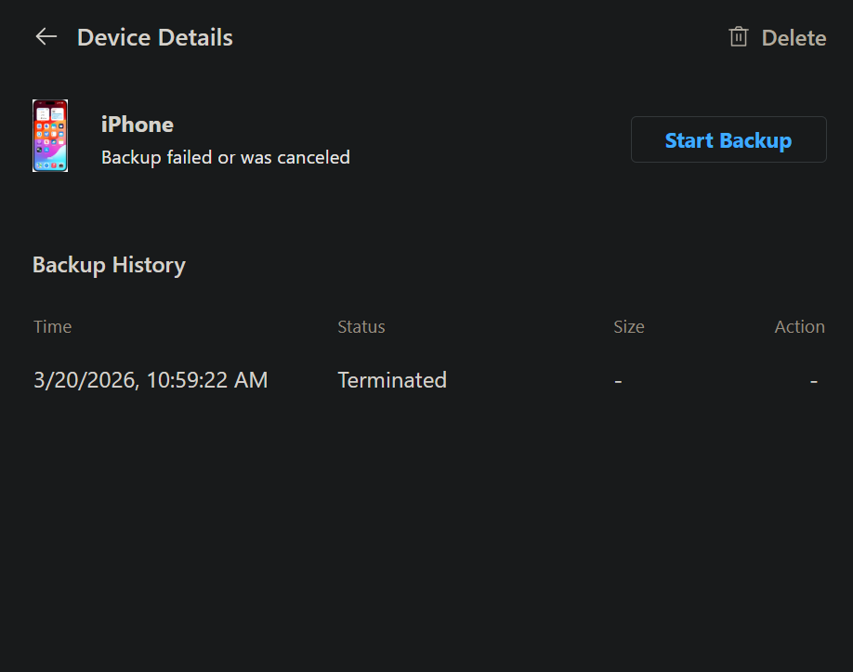Click the dash under Size column
Image resolution: width=853 pixels, height=672 pixels.
point(618,381)
